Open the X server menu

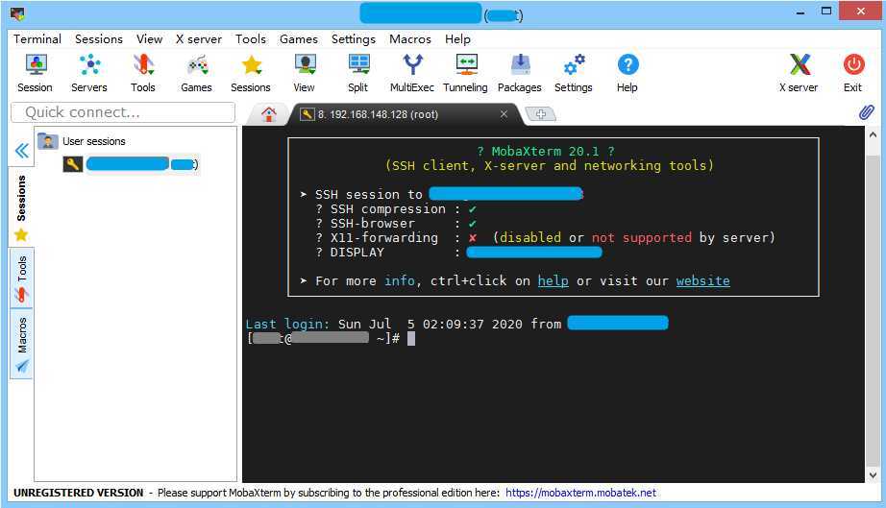[198, 39]
